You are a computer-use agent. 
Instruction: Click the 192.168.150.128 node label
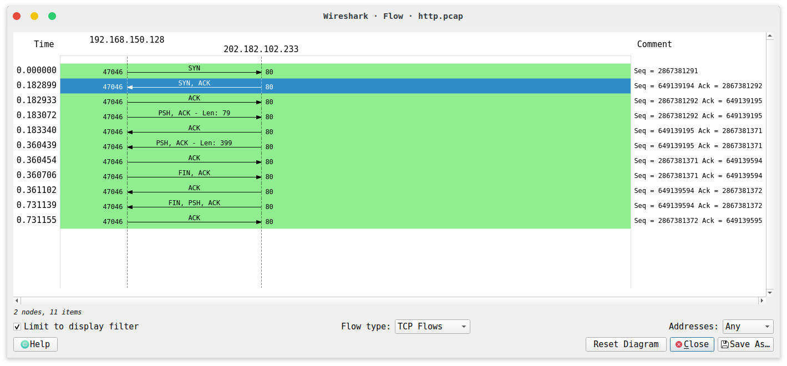[127, 40]
